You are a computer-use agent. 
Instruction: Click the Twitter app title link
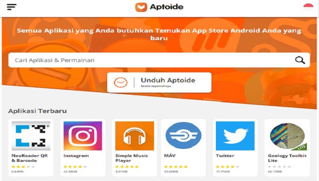[x=225, y=156]
